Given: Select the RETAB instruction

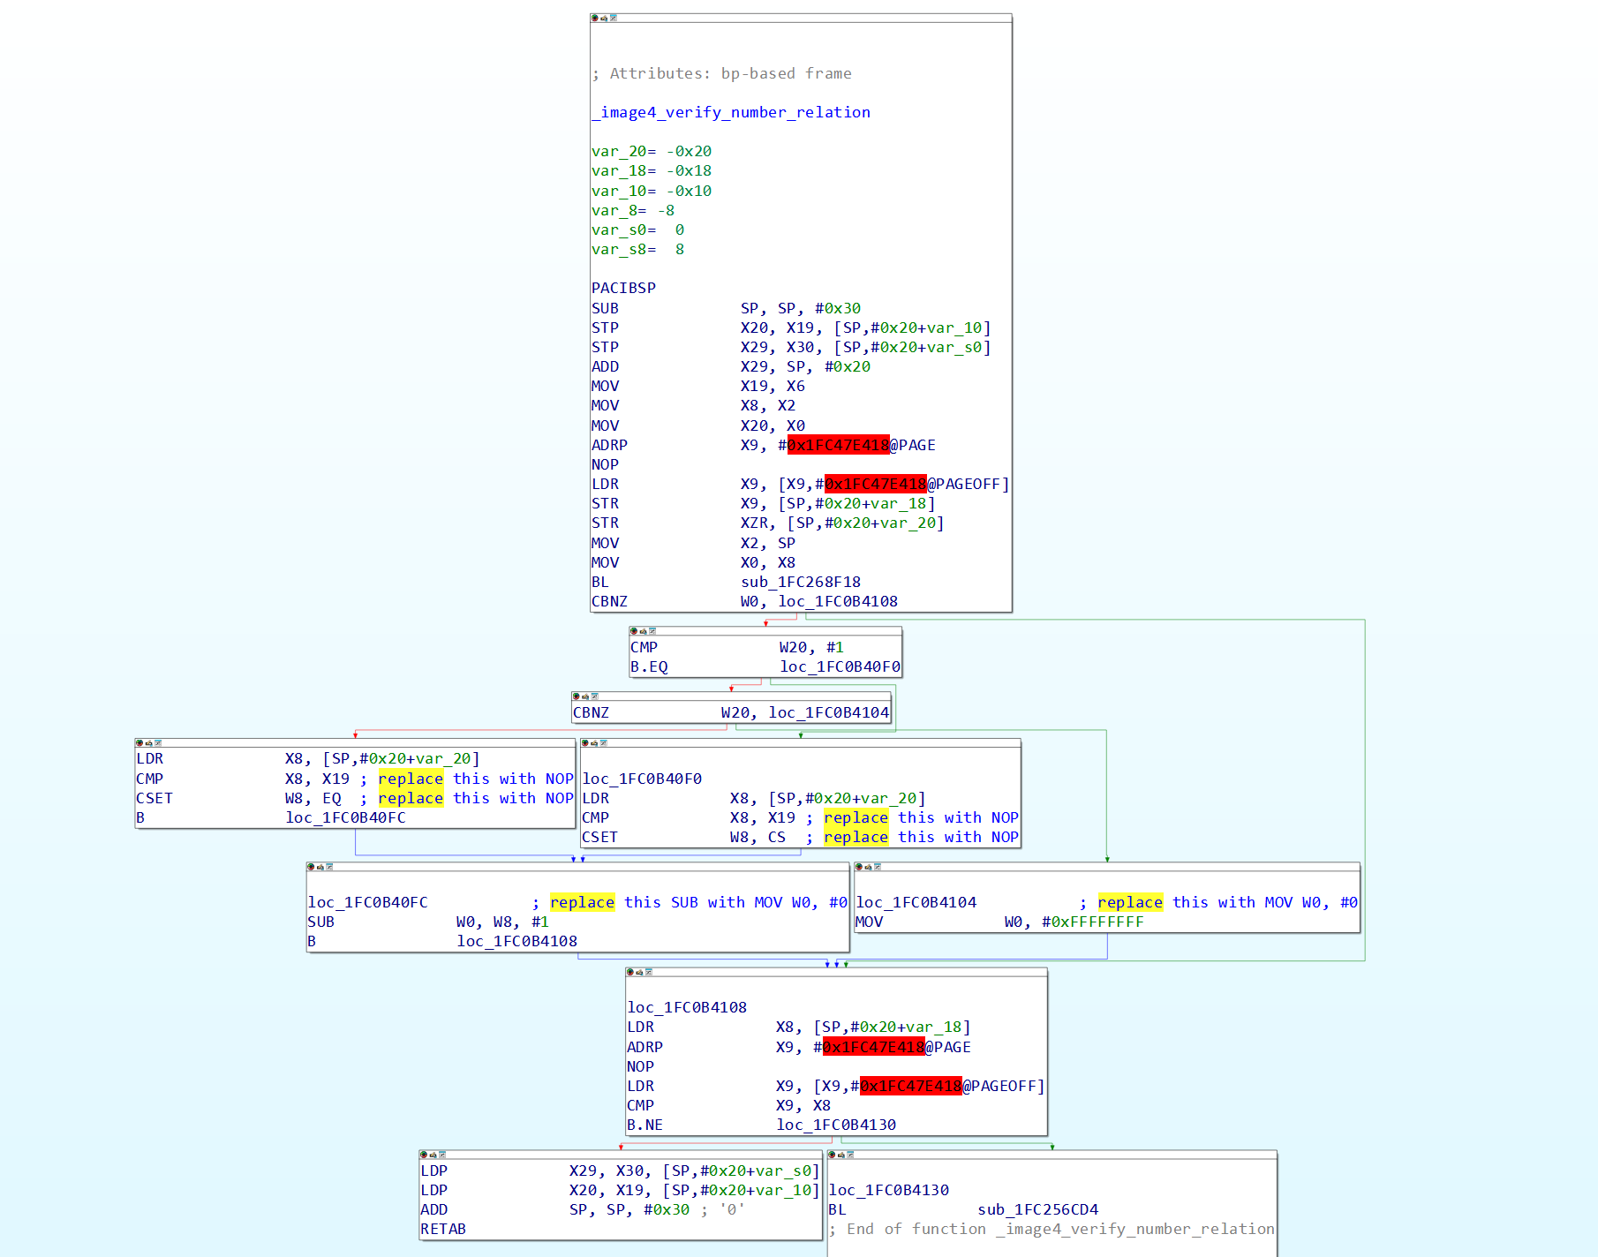Looking at the screenshot, I should point(443,1229).
